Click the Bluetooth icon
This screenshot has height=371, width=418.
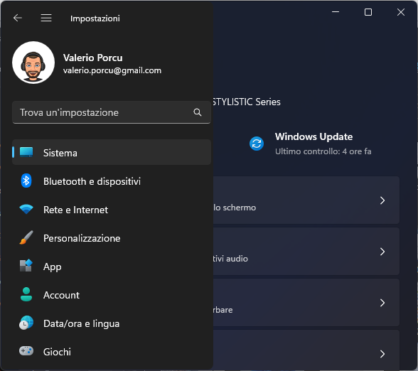(26, 181)
